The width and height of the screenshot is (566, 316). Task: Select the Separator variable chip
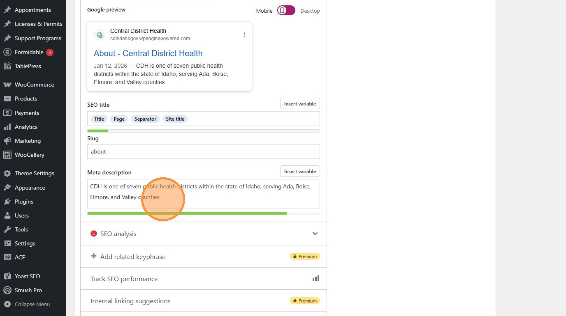(145, 119)
